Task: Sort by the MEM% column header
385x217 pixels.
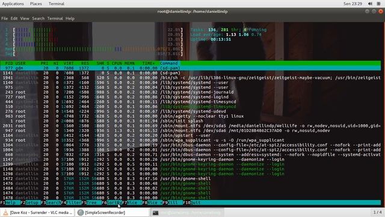Action: pos(129,63)
